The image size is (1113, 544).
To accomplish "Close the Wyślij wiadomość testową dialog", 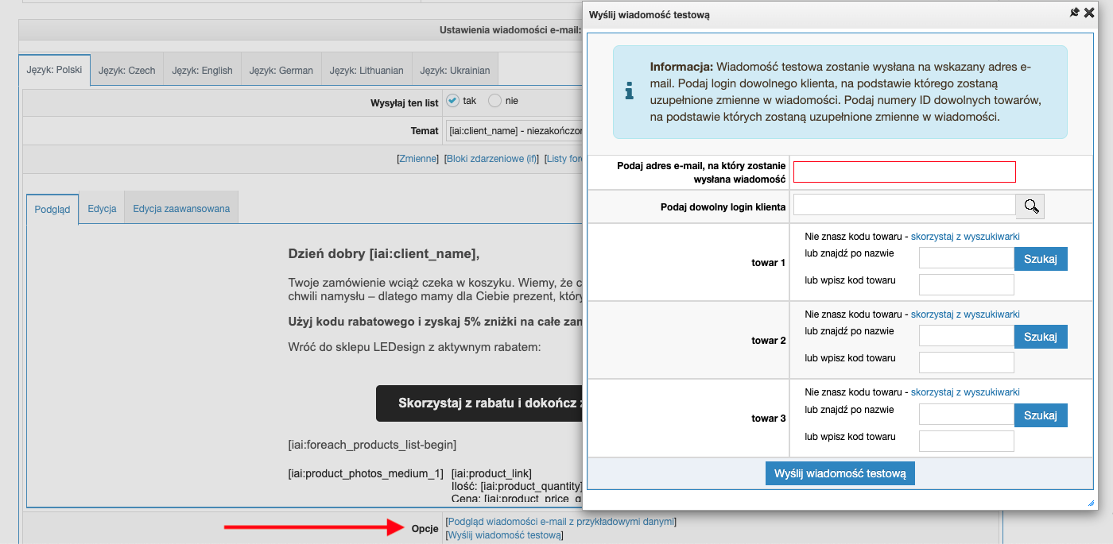I will coord(1089,13).
